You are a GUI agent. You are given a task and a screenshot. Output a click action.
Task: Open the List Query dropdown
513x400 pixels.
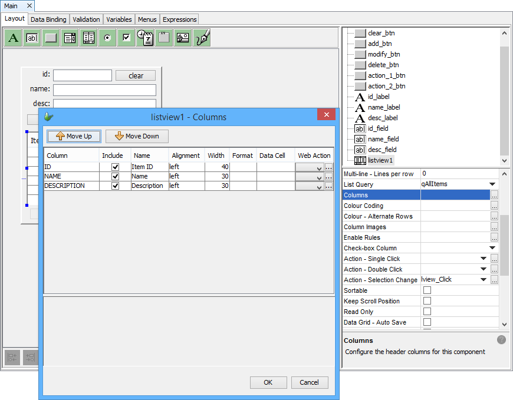(x=492, y=184)
